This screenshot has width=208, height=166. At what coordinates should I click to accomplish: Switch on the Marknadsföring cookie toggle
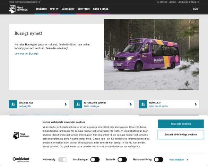[x=159, y=159]
